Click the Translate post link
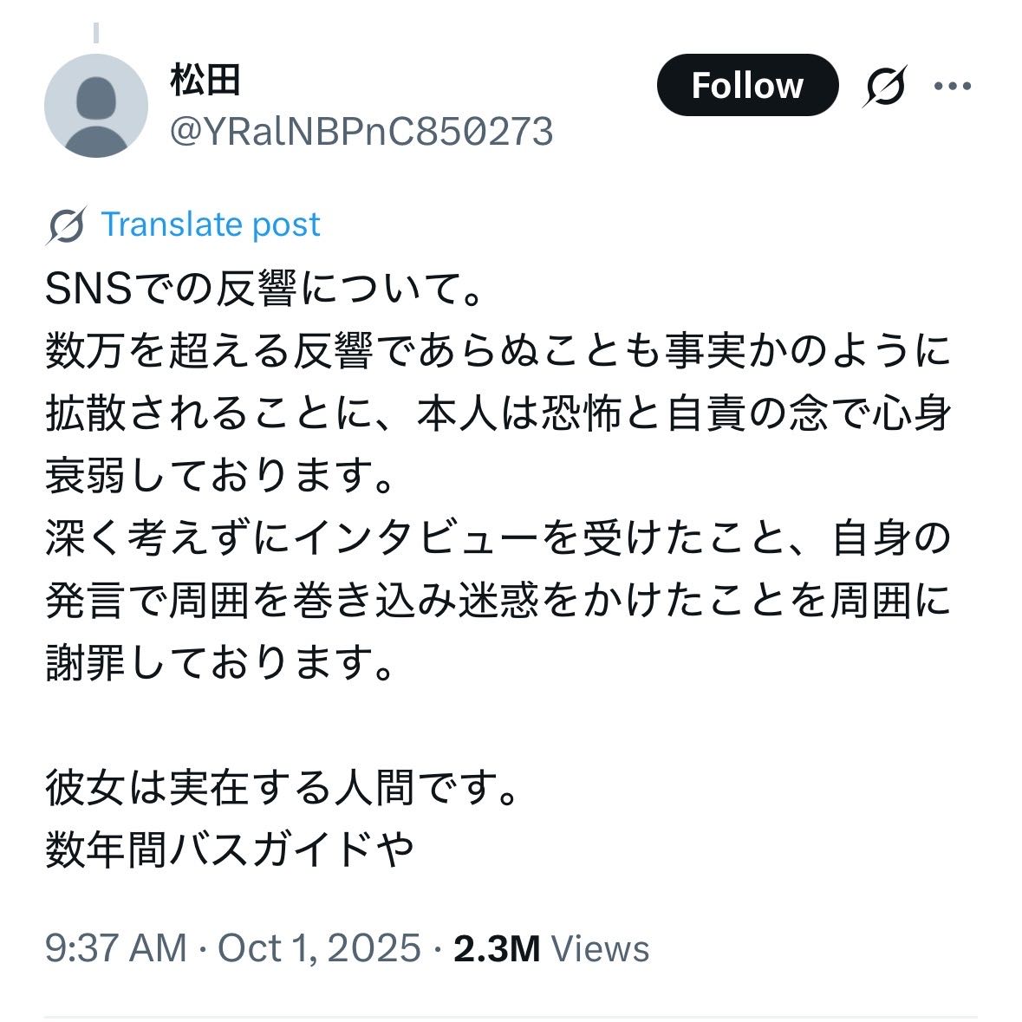 pyautogui.click(x=211, y=225)
